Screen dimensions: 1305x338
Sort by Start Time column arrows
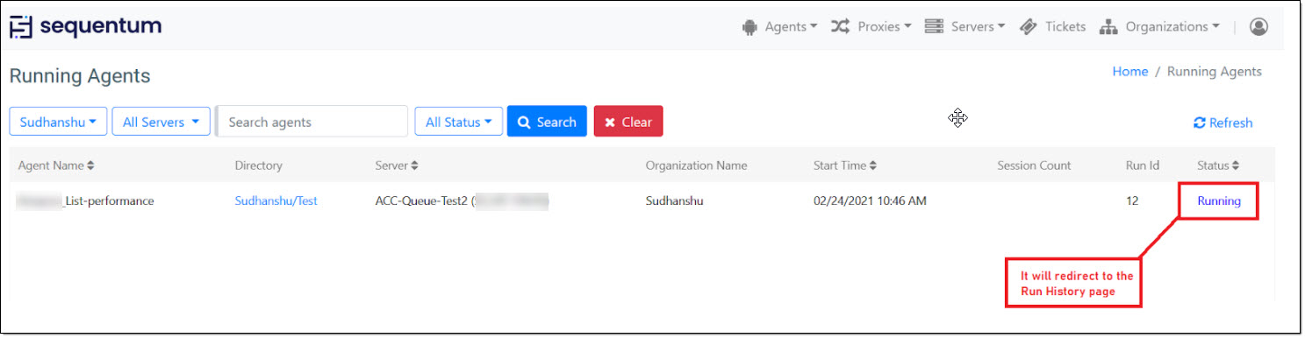tap(873, 165)
